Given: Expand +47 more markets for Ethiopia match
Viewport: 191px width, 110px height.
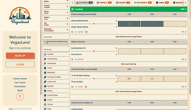Looking at the screenshot, I should click(184, 32).
